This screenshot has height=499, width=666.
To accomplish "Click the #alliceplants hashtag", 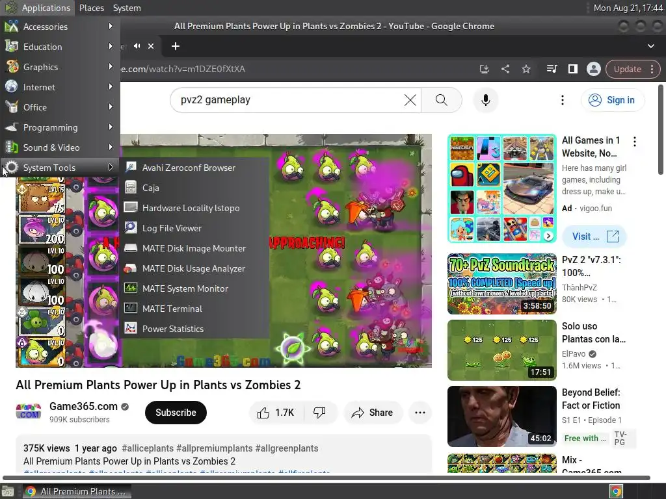I will tap(148, 448).
